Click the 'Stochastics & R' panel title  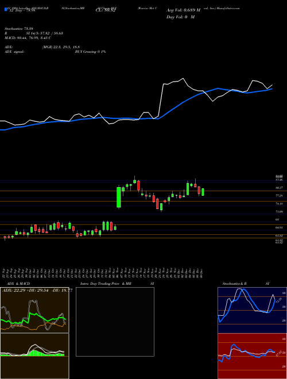point(235,284)
